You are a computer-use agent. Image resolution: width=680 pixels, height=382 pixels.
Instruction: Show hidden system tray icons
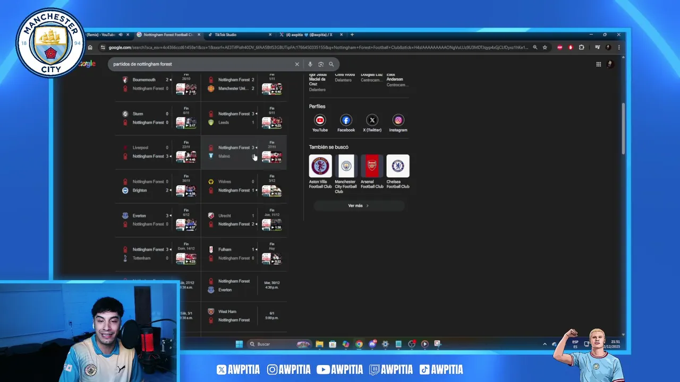click(545, 344)
